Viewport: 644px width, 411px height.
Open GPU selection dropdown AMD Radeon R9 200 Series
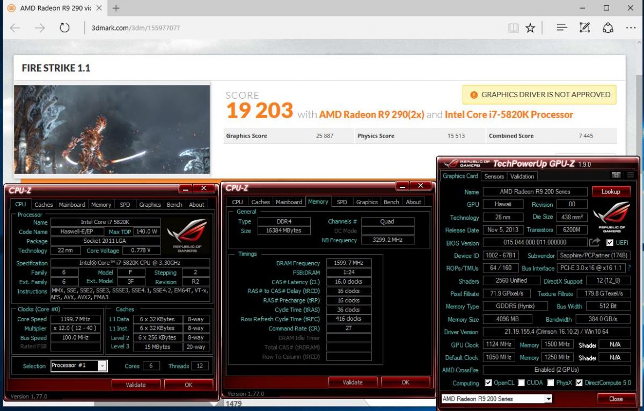(496, 399)
